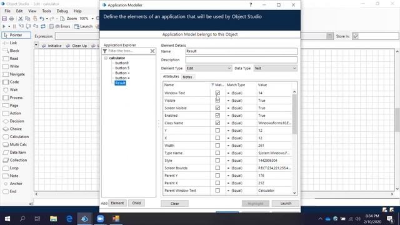This screenshot has width=400, height=225.
Task: Open the File menu
Action: coord(7,11)
